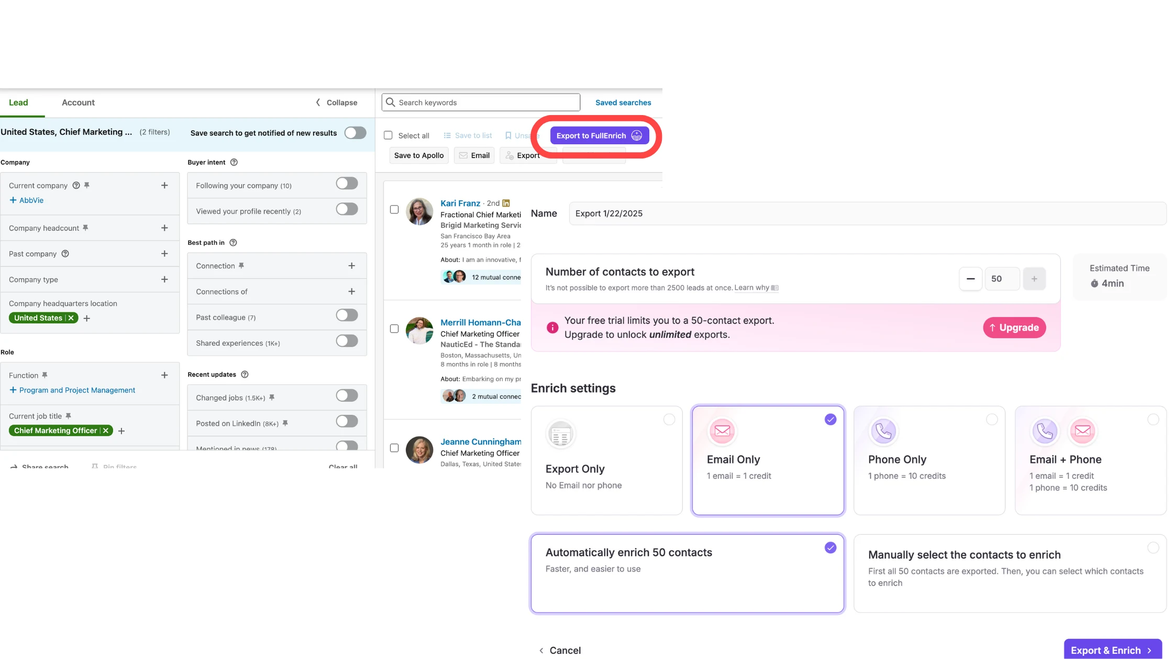Click the Past company help icon
The width and height of the screenshot is (1173, 659).
(65, 254)
